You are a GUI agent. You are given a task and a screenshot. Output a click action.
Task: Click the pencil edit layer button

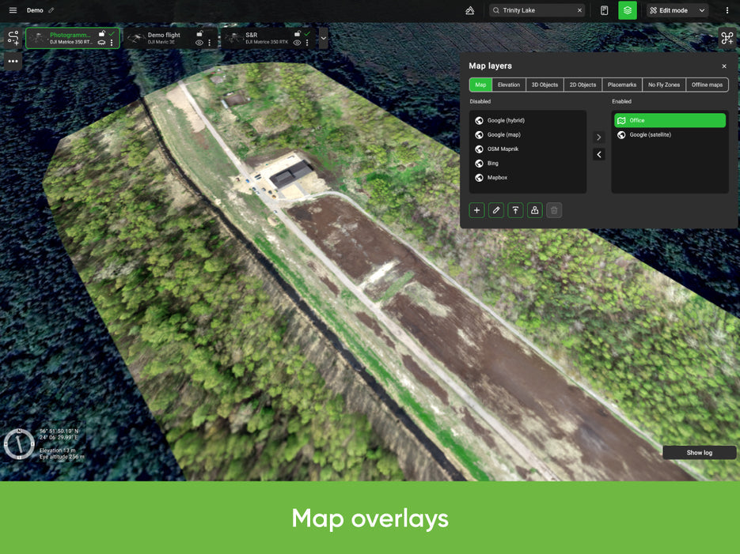[496, 210]
